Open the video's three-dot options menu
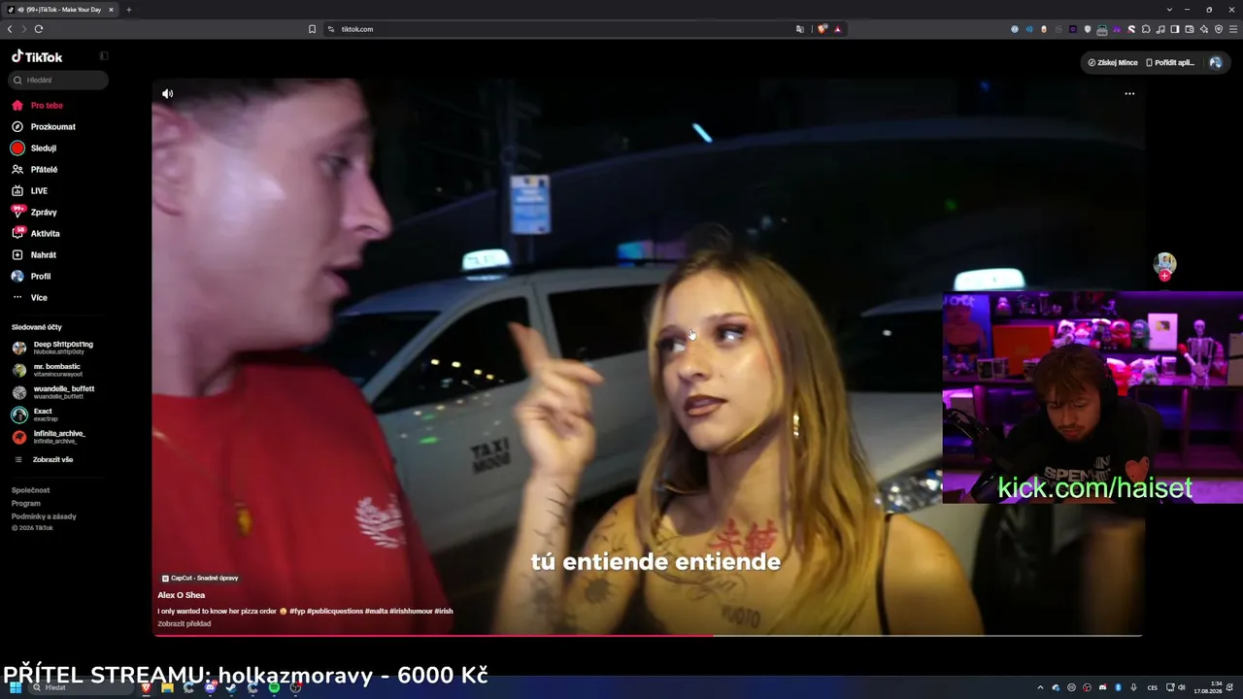The width and height of the screenshot is (1243, 699). (1129, 94)
